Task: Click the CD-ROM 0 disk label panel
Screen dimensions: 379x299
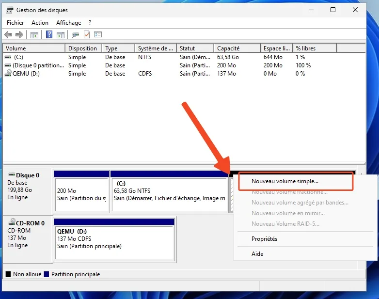Action: click(x=28, y=239)
